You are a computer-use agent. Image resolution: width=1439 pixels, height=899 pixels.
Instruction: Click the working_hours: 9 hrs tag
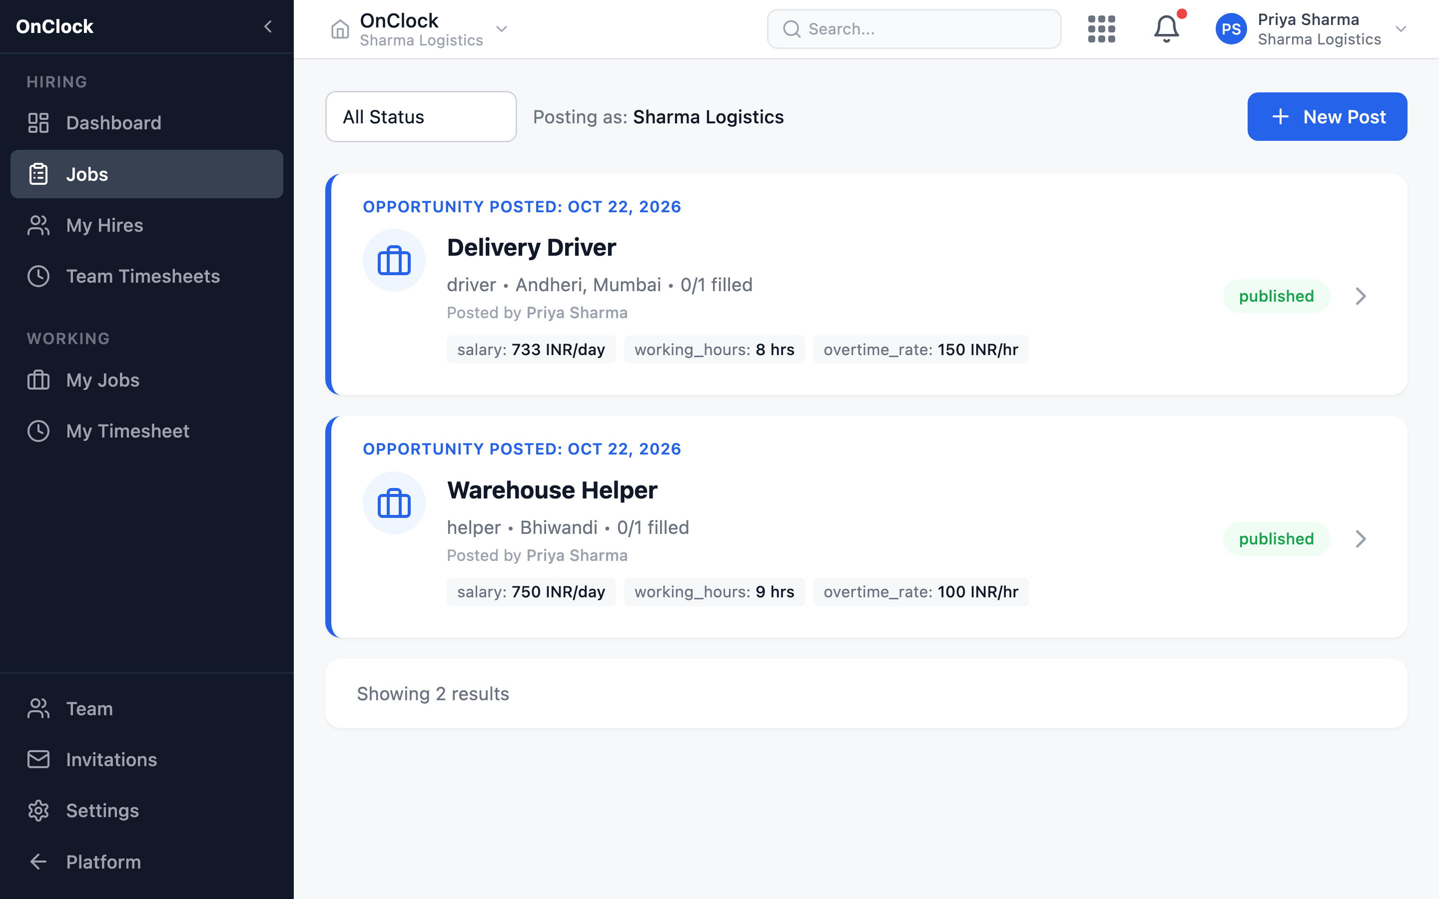click(x=714, y=592)
